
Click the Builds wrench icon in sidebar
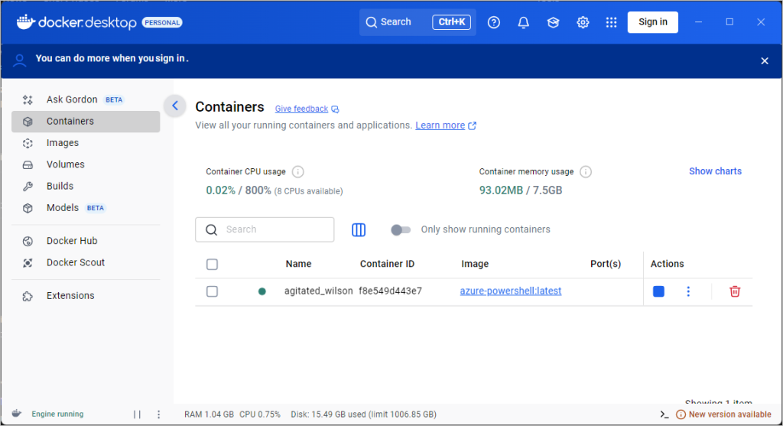point(28,187)
